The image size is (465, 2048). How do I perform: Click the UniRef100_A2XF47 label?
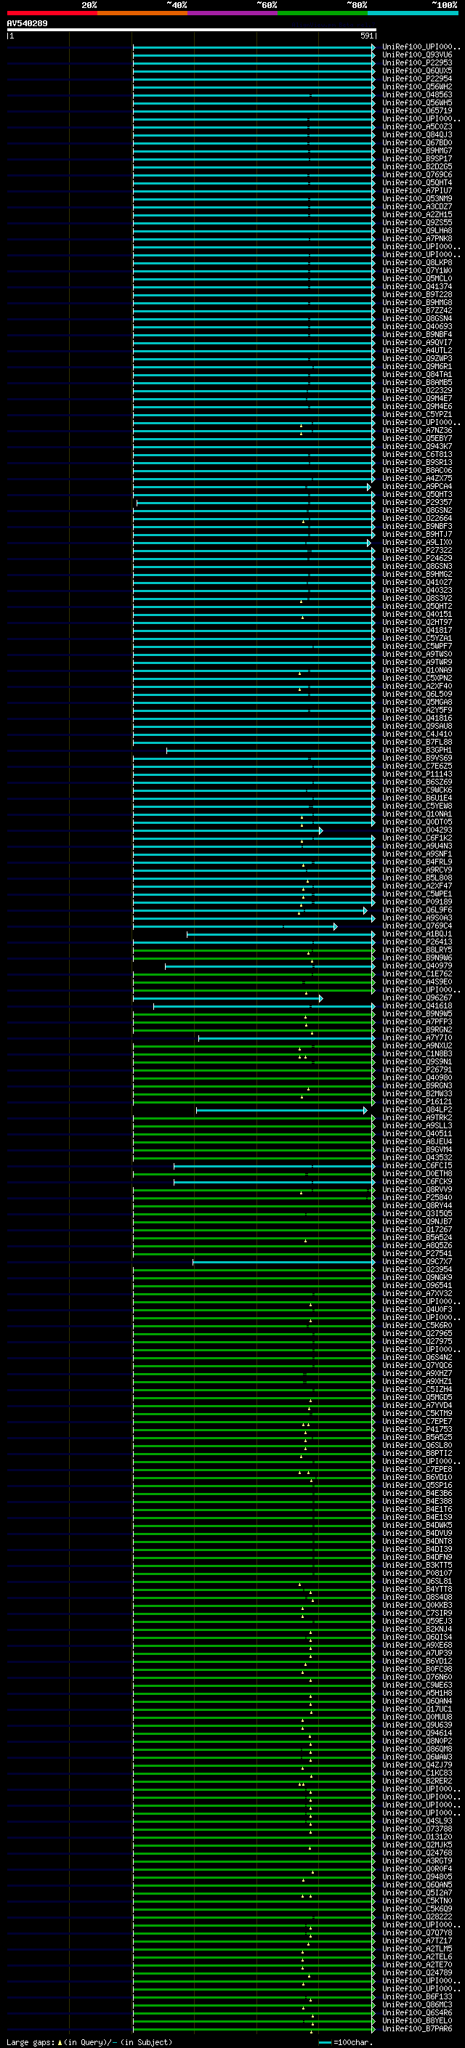pyautogui.click(x=417, y=886)
